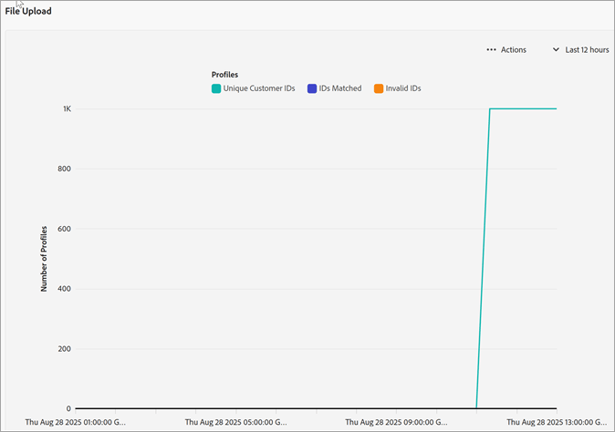Image resolution: width=615 pixels, height=432 pixels.
Task: Click the Number of Profiles axis title
Action: tap(44, 259)
